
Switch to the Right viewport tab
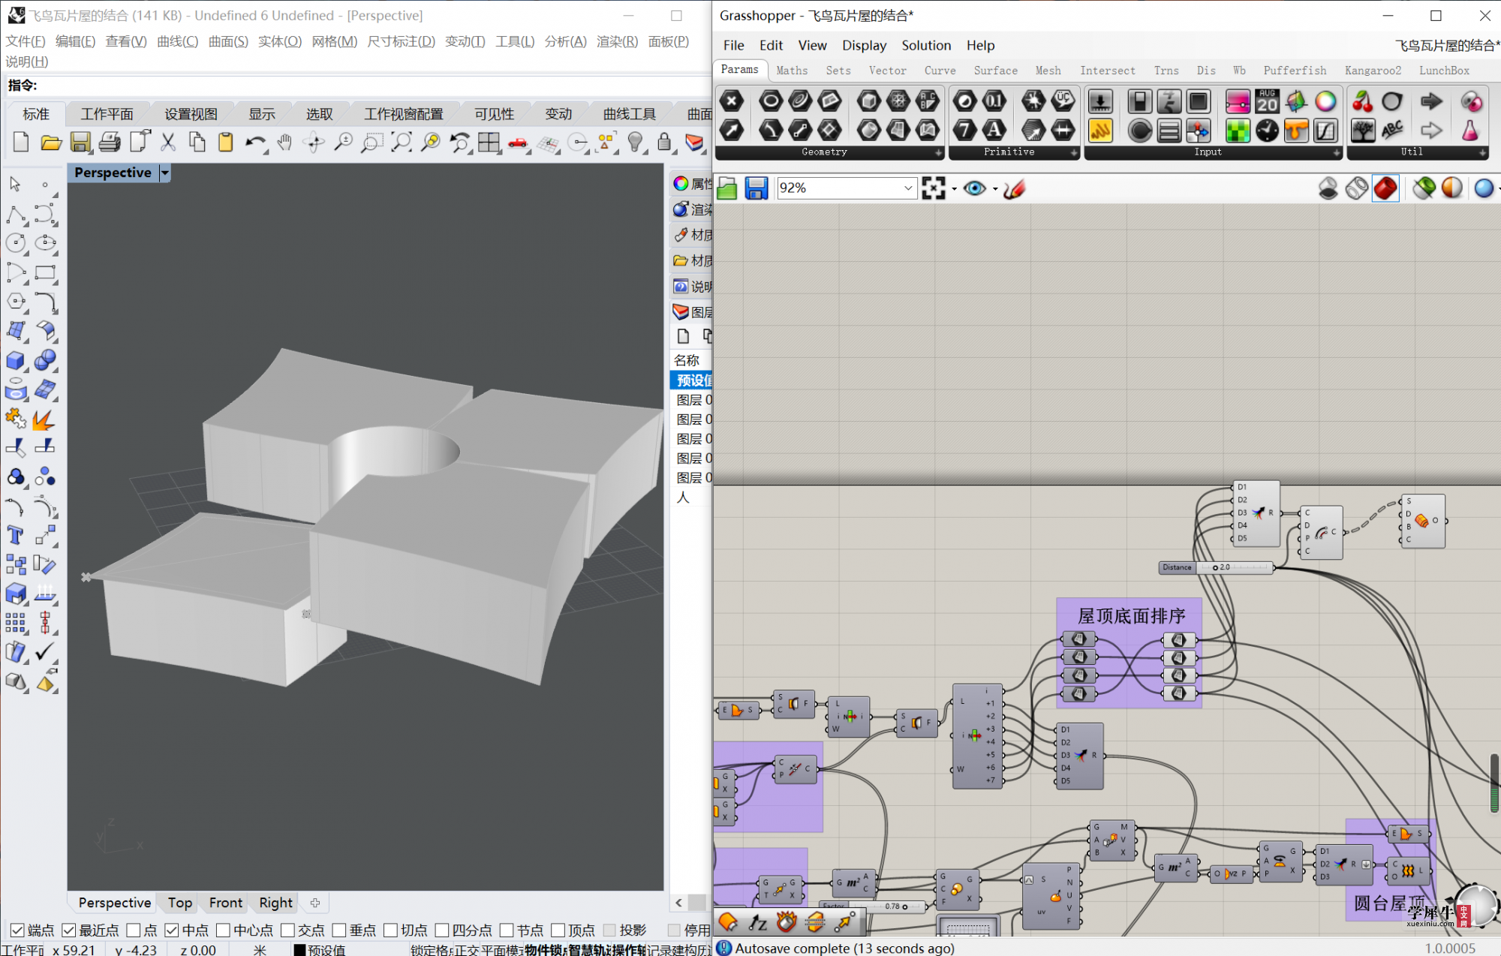point(276,903)
